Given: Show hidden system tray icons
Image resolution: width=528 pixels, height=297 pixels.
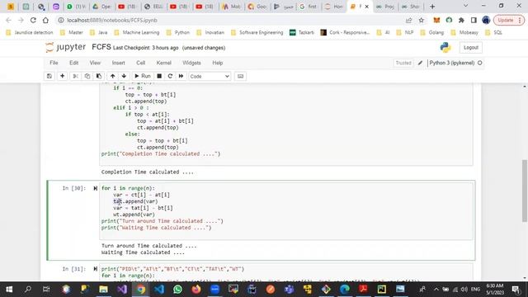Looking at the screenshot, I should tap(436, 290).
